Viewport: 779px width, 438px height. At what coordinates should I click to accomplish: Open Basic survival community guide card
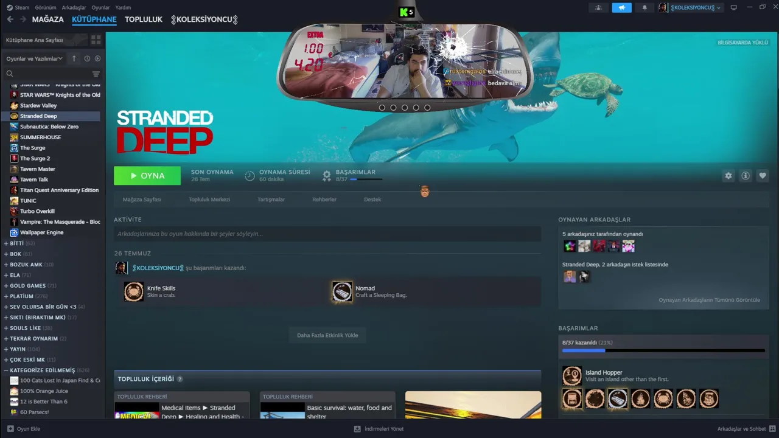(327, 406)
